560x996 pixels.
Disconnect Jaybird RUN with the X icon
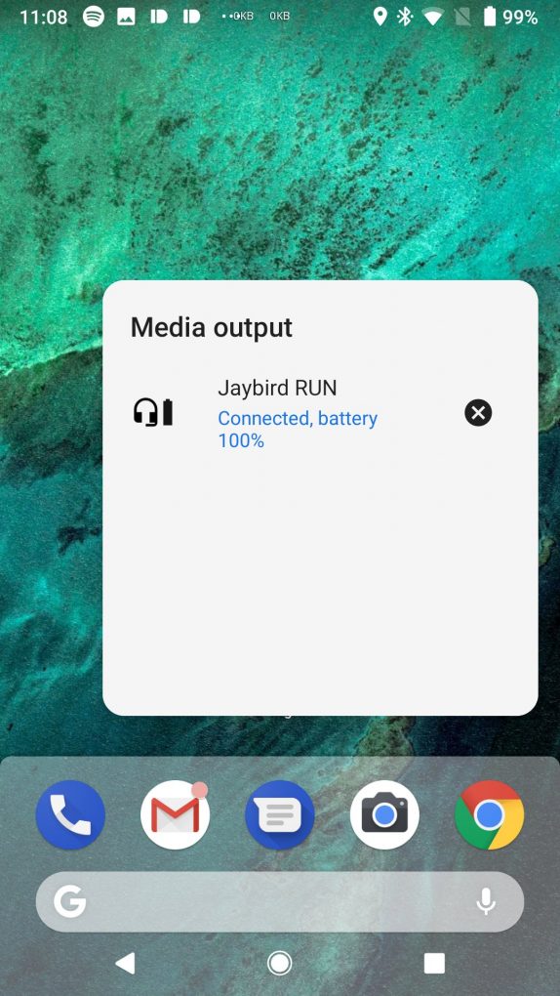(x=478, y=413)
